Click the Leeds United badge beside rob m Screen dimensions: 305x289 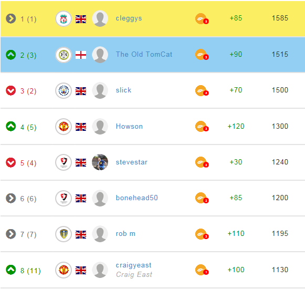click(64, 234)
